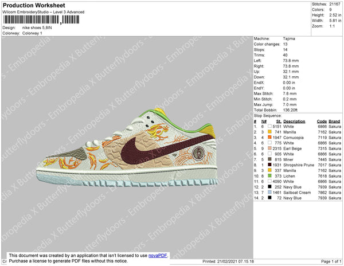Click the green Lichen swatch

tap(269, 175)
